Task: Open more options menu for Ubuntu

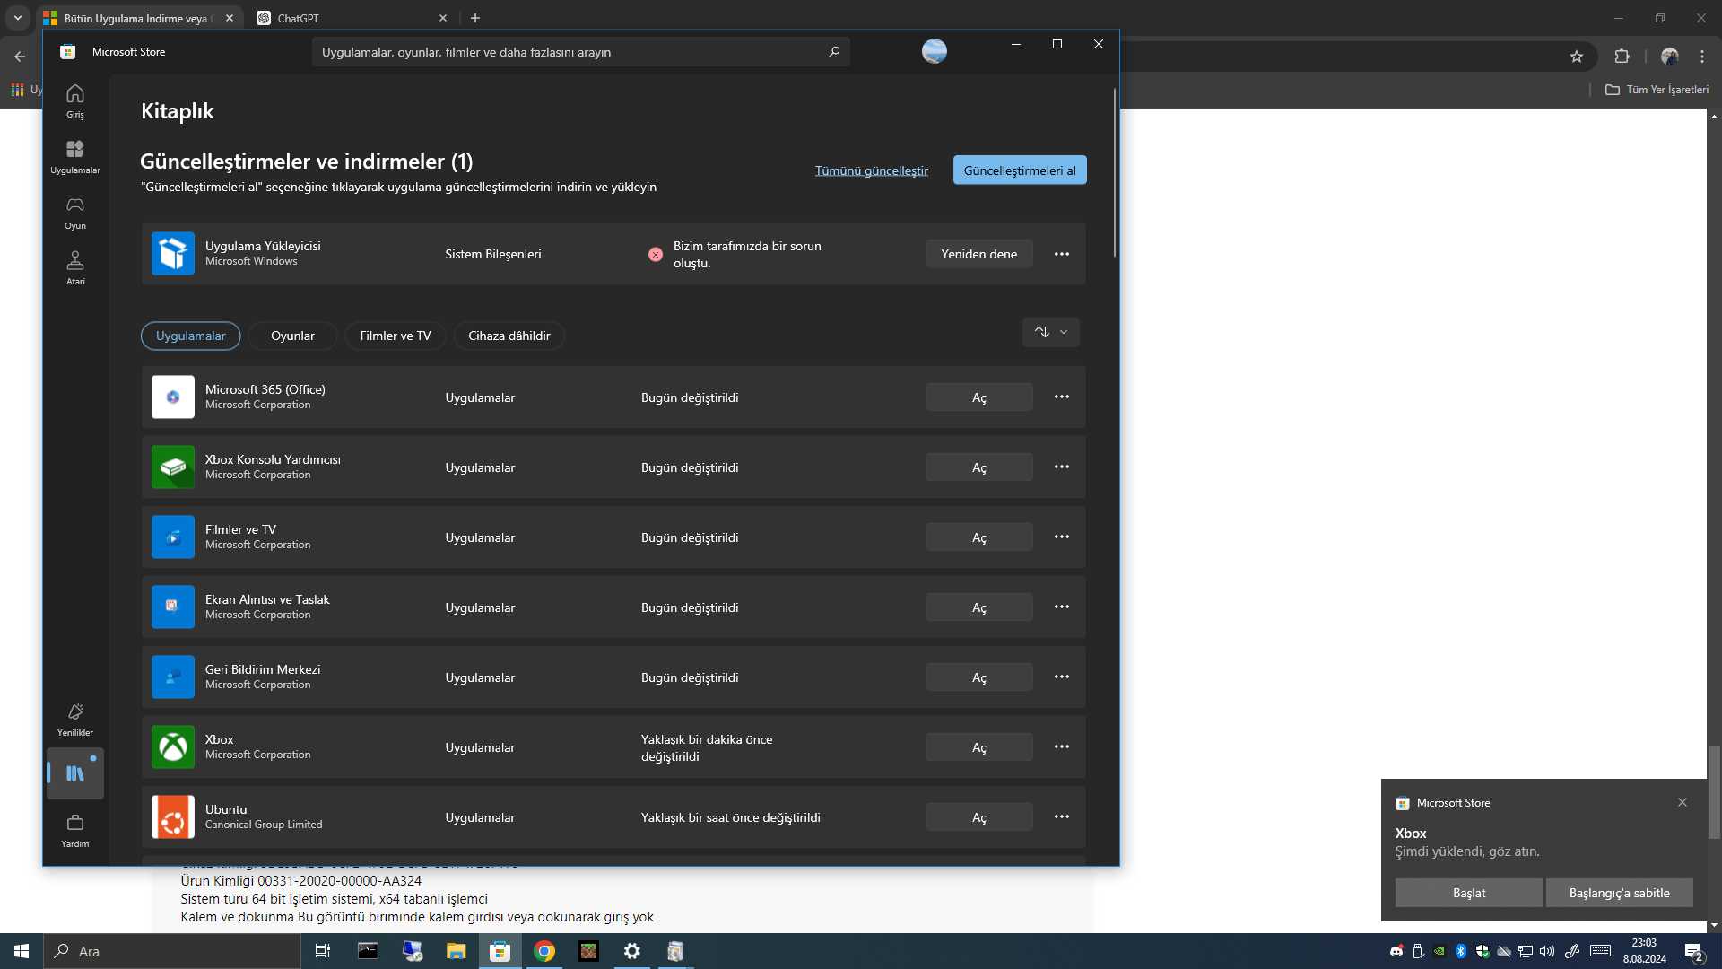Action: (1062, 817)
